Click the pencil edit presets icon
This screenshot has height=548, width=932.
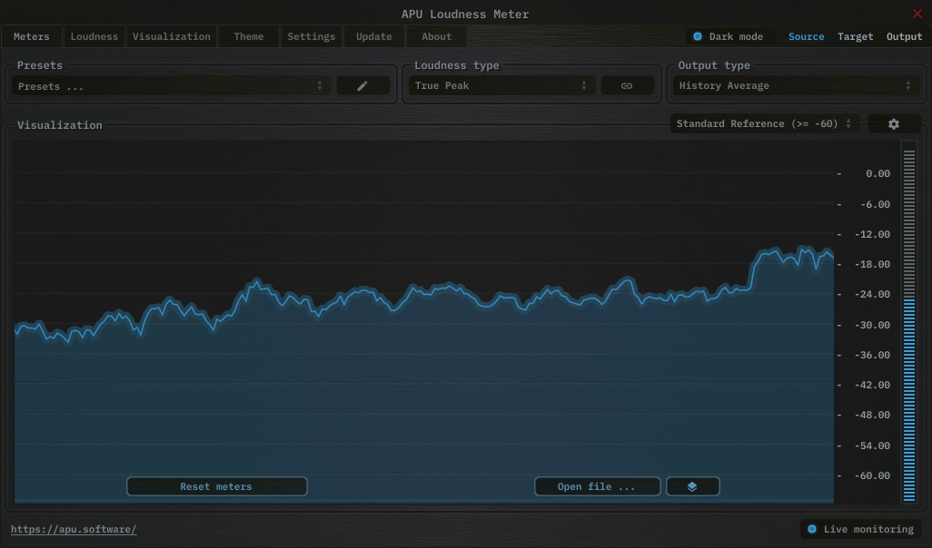click(x=362, y=86)
